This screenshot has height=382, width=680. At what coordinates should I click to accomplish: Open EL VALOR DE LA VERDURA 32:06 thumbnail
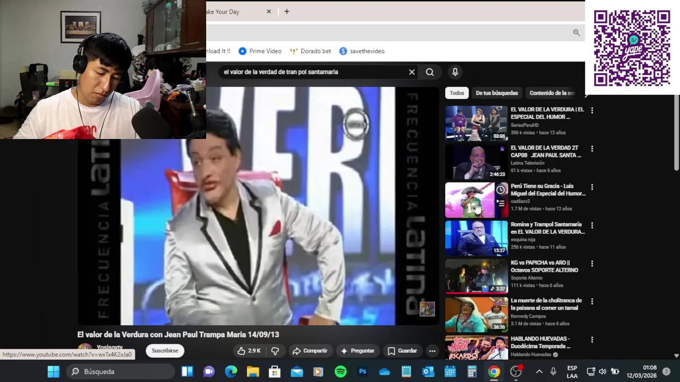click(476, 123)
